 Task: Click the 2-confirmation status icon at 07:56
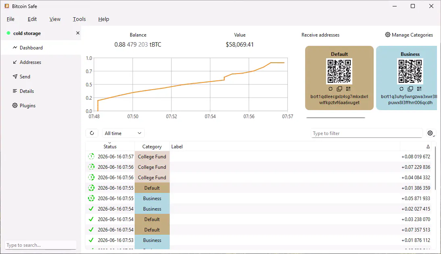[91, 167]
